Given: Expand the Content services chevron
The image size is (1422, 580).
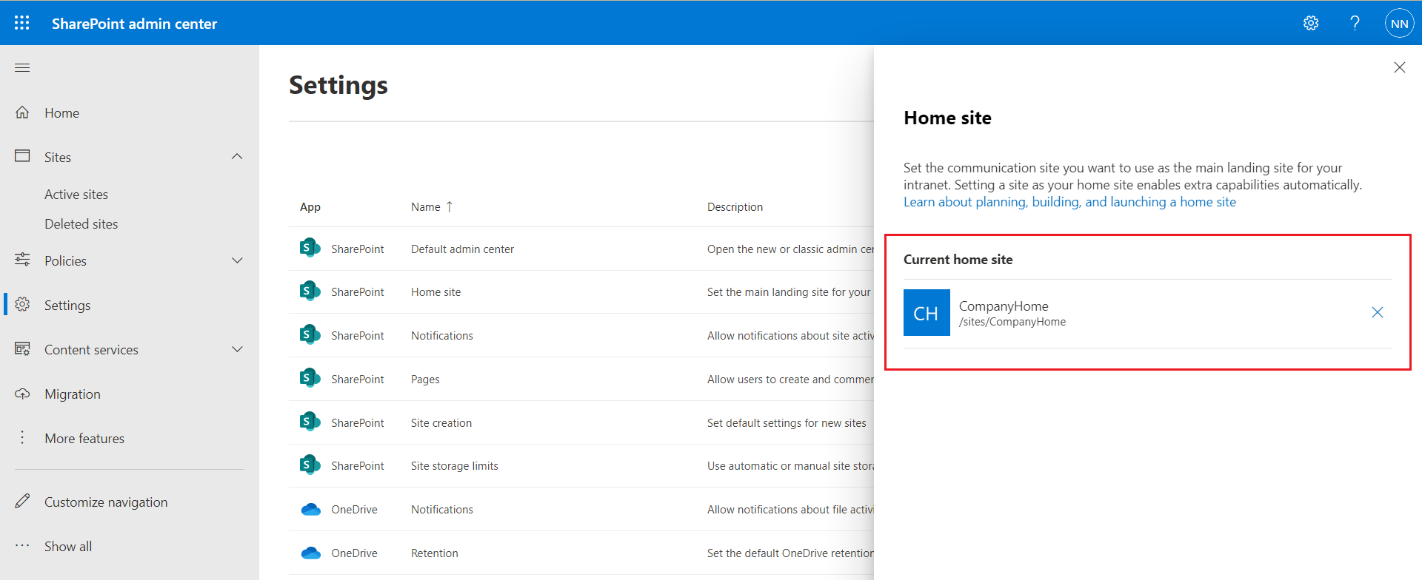Looking at the screenshot, I should point(237,349).
